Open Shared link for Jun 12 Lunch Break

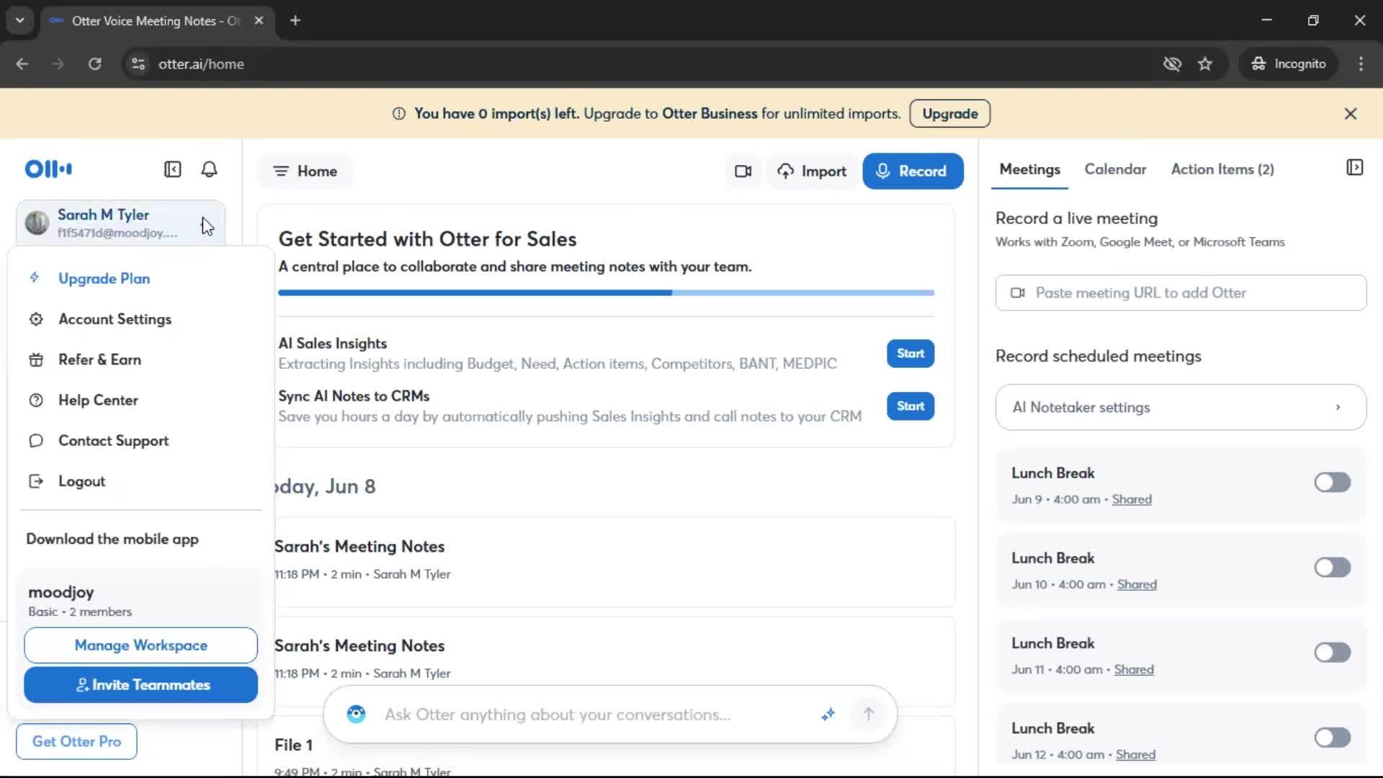click(x=1135, y=754)
